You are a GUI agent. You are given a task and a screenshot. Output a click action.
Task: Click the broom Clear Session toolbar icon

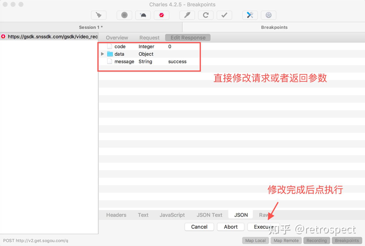point(99,15)
